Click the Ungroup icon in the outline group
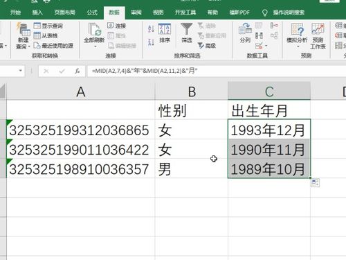346x260 pixels. [339, 35]
